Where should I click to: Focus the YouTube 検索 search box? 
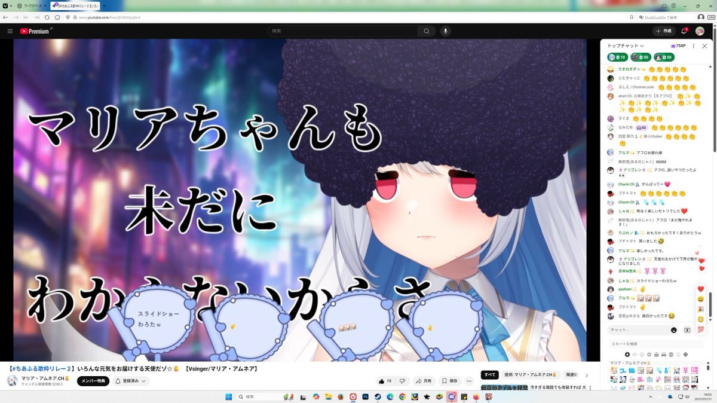[342, 31]
